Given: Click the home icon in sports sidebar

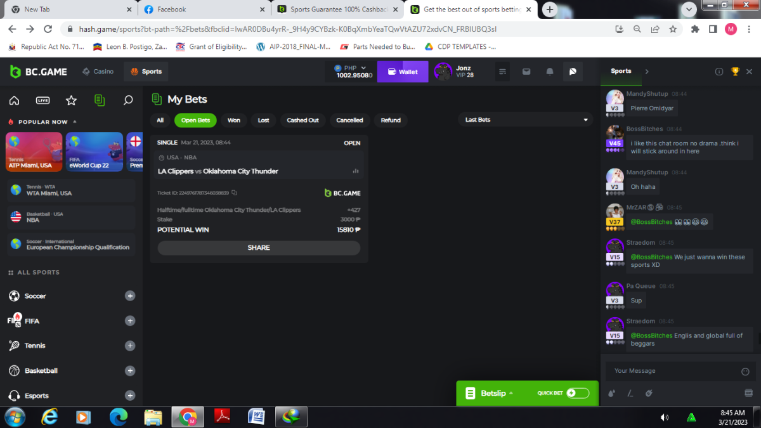Looking at the screenshot, I should coord(14,100).
